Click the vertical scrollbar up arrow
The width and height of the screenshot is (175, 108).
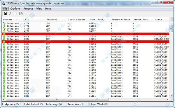point(171,19)
